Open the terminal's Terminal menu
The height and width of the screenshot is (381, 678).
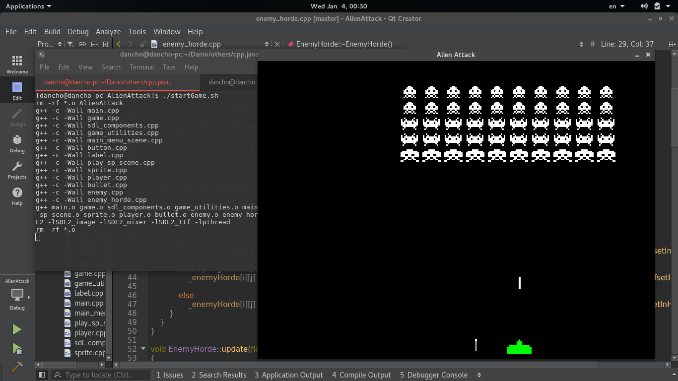pyautogui.click(x=142, y=67)
